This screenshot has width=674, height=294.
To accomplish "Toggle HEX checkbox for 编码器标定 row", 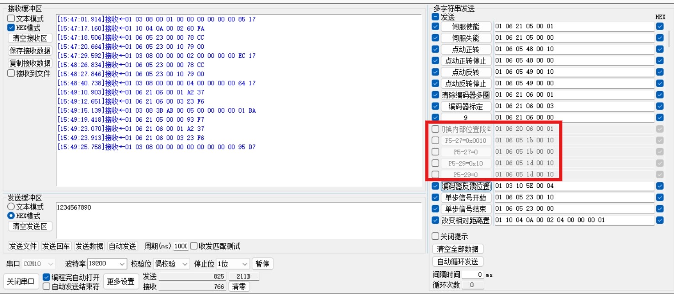I will (x=659, y=106).
